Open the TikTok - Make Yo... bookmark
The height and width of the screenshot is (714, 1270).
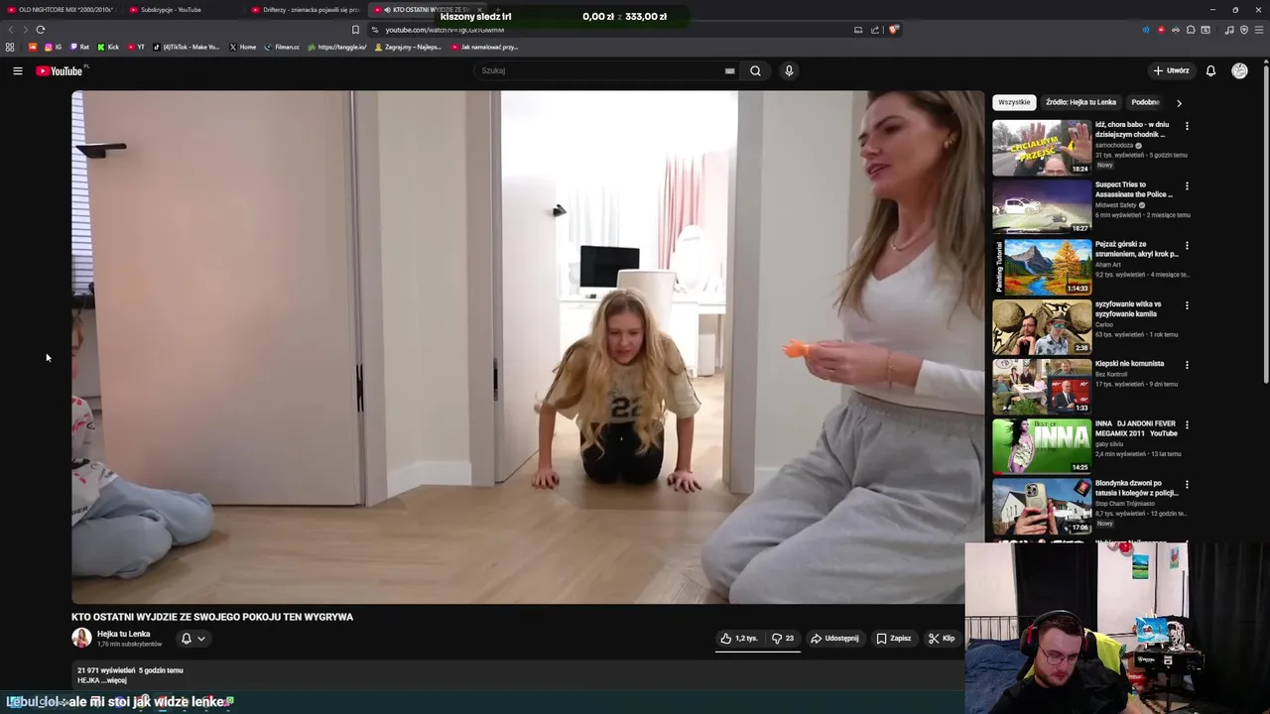click(188, 47)
